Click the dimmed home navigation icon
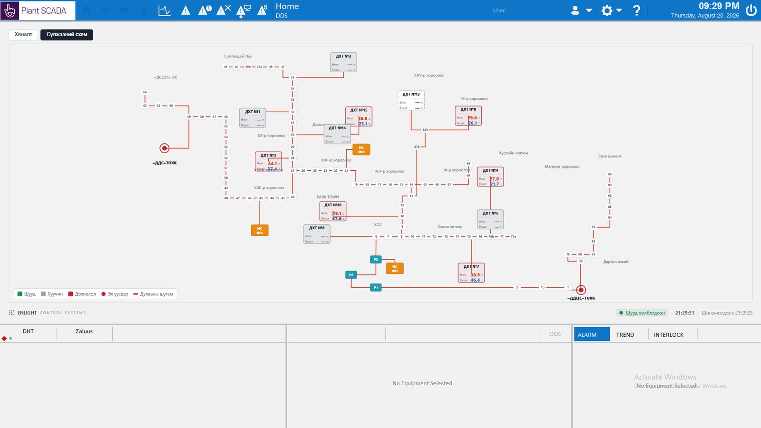The image size is (761, 428). point(87,10)
